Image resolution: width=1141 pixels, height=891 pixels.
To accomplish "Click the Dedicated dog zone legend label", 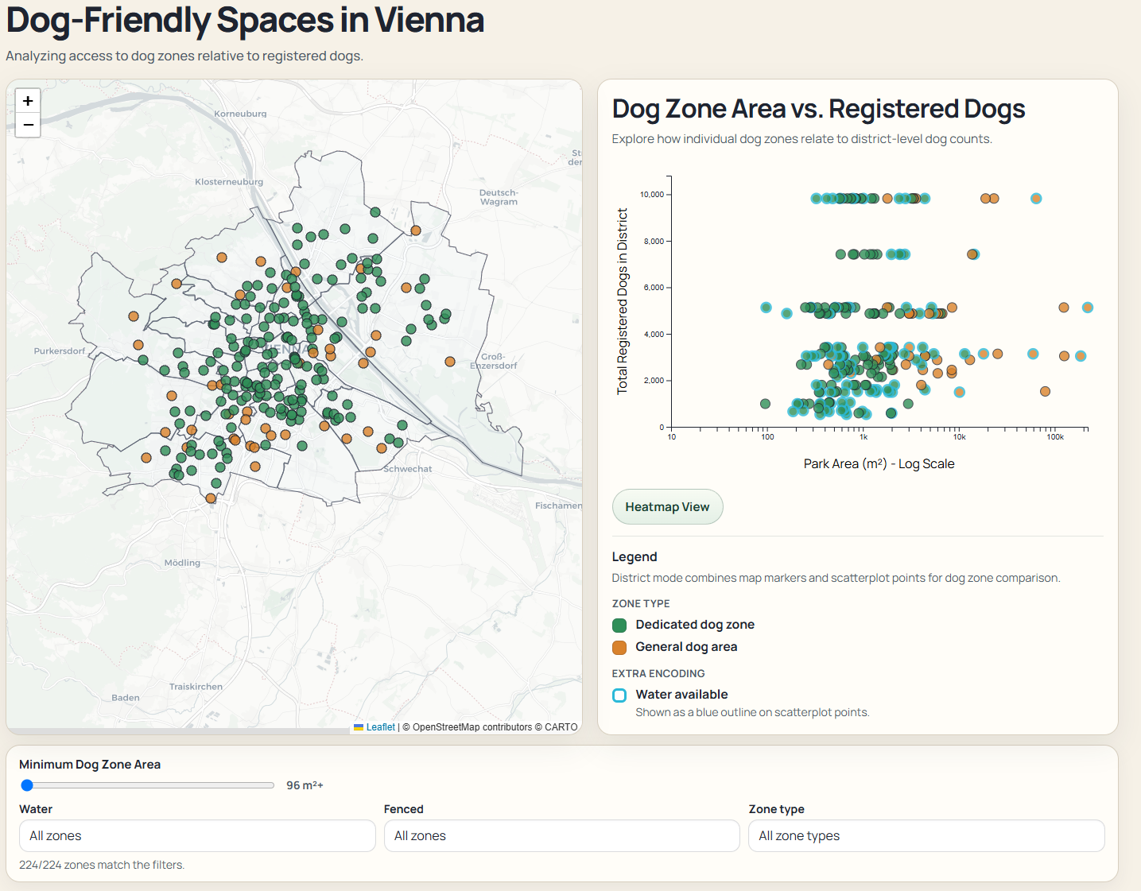I will 695,625.
